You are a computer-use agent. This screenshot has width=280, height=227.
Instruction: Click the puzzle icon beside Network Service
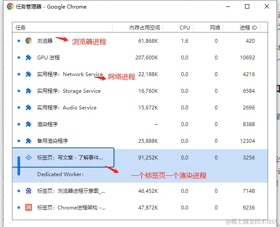point(29,74)
